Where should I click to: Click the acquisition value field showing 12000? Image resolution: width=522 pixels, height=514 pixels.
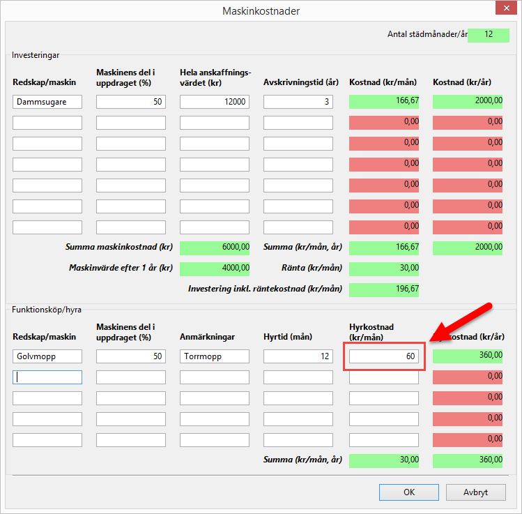tap(215, 102)
